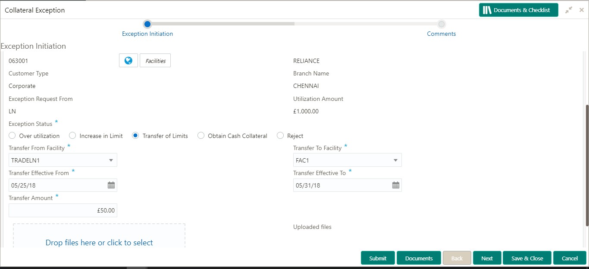Click the Next button
This screenshot has width=589, height=269.
(x=487, y=258)
